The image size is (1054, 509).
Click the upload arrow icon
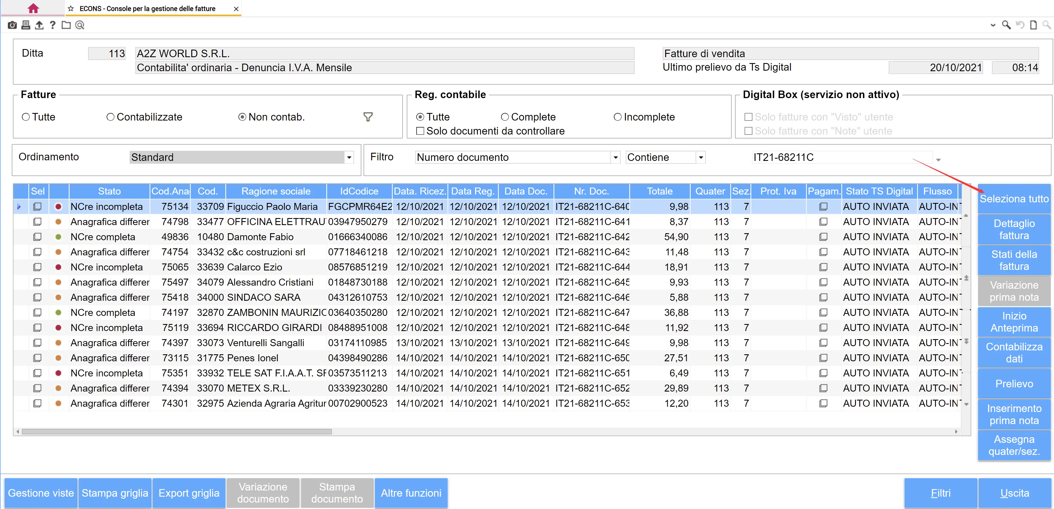tap(39, 25)
